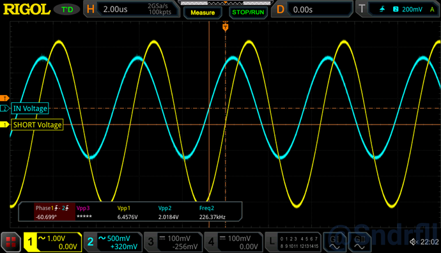Select the GI waveform generator icon
The height and width of the screenshot is (253, 441).
(x=335, y=242)
